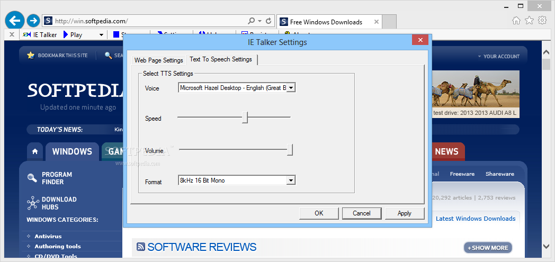Open the Softpedia home tab icon
This screenshot has width=555, height=262.
click(x=35, y=152)
